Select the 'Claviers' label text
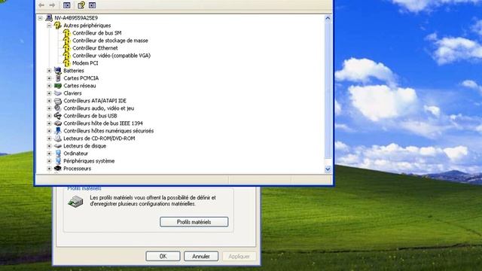482x271 pixels. 72,93
